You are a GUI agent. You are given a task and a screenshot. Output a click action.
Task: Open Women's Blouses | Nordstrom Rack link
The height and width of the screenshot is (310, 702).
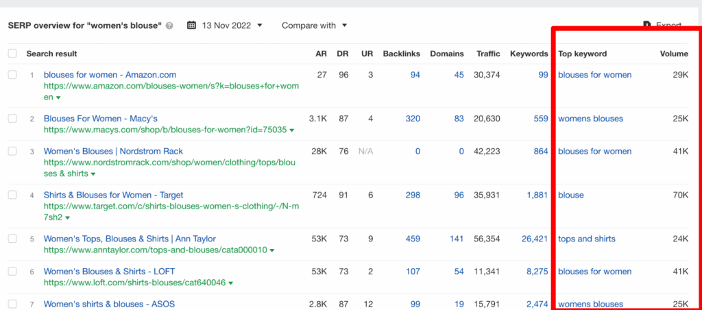click(113, 152)
